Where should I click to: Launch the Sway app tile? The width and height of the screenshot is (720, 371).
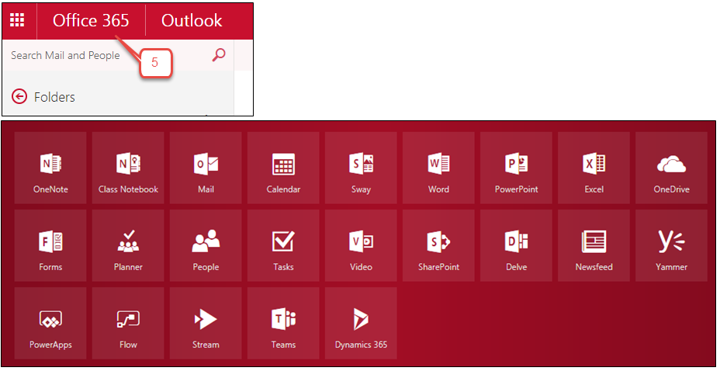(361, 168)
